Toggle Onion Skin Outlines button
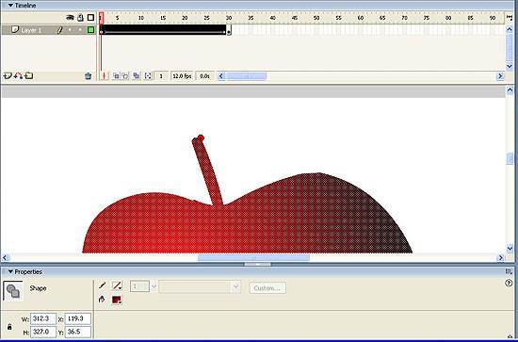 pyautogui.click(x=125, y=76)
